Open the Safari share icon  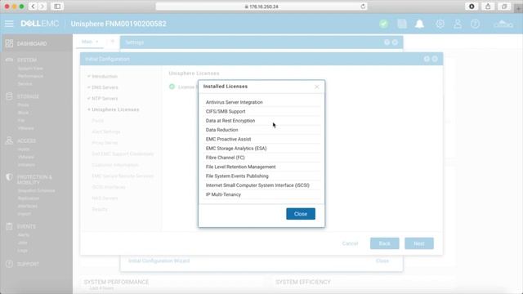tap(488, 7)
